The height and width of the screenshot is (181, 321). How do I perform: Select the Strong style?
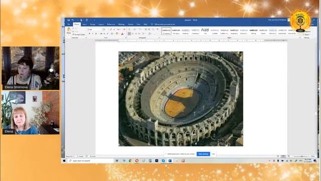point(253,31)
